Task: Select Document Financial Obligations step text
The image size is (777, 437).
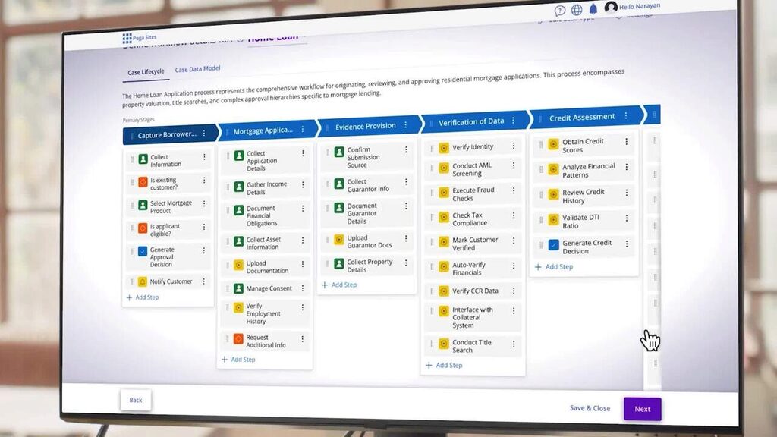Action: 262,215
